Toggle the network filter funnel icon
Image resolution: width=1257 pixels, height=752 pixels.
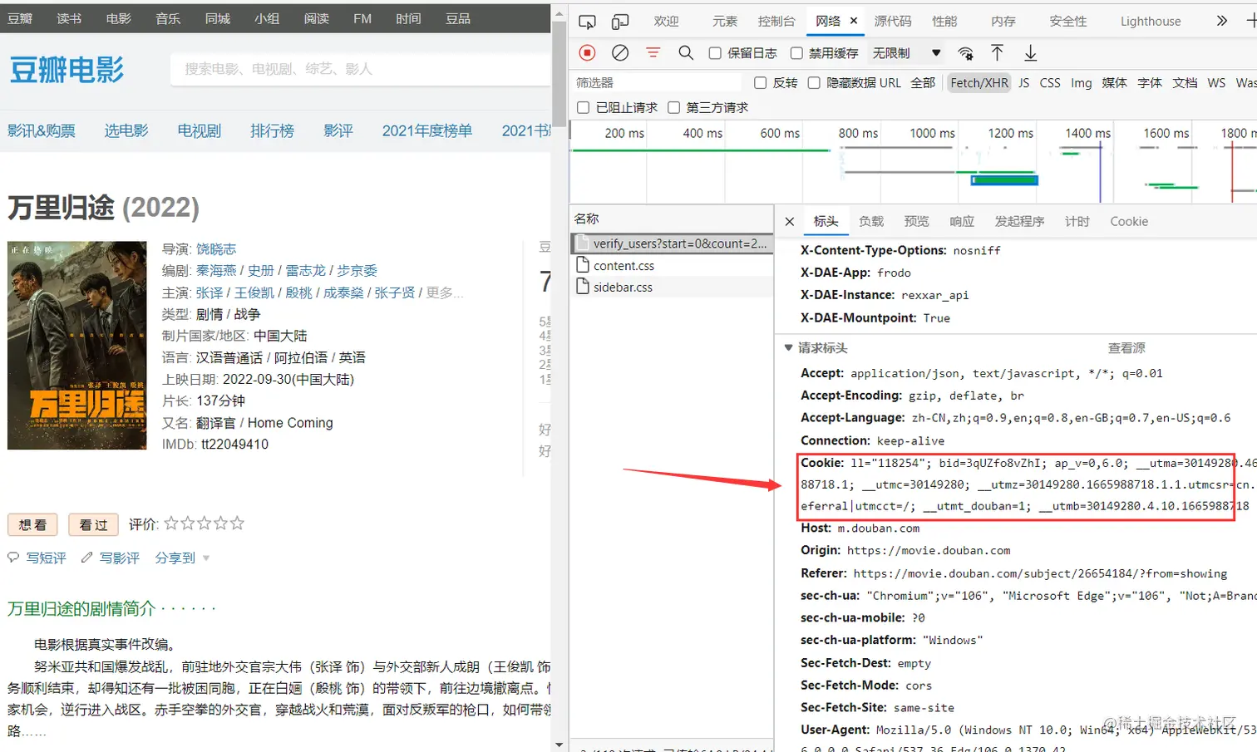(x=653, y=53)
